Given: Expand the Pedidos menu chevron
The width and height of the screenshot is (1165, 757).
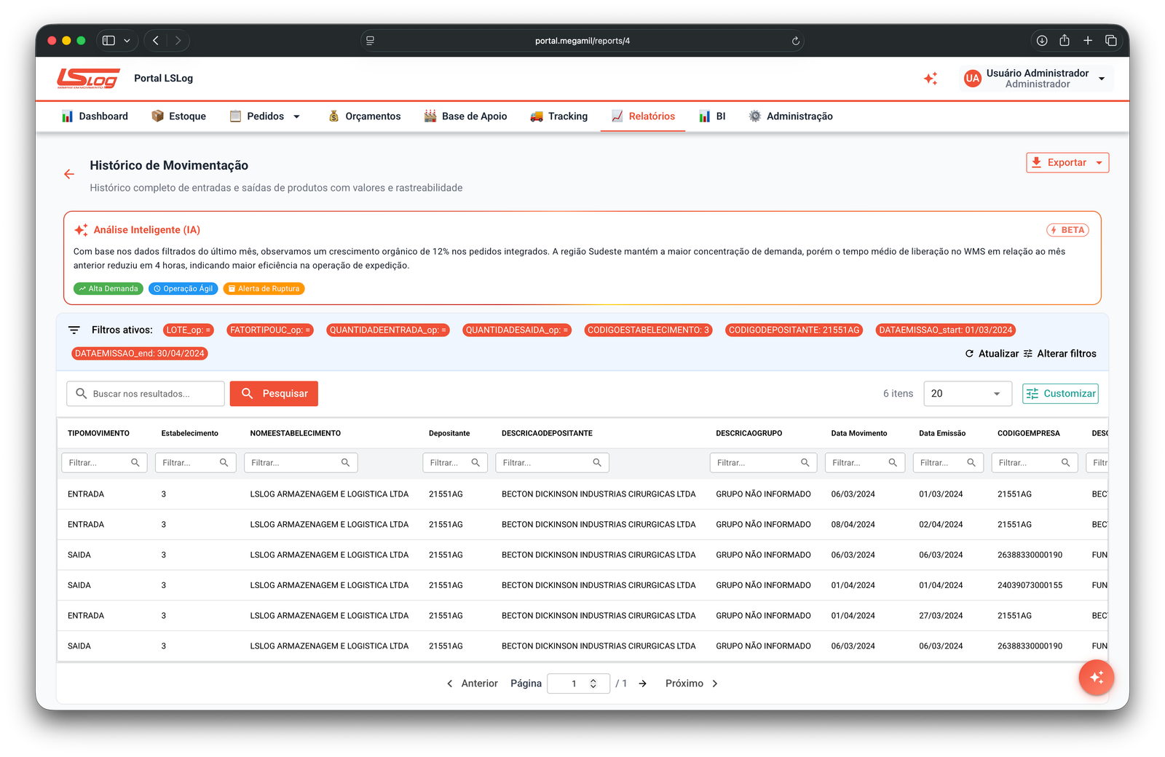Looking at the screenshot, I should [297, 116].
